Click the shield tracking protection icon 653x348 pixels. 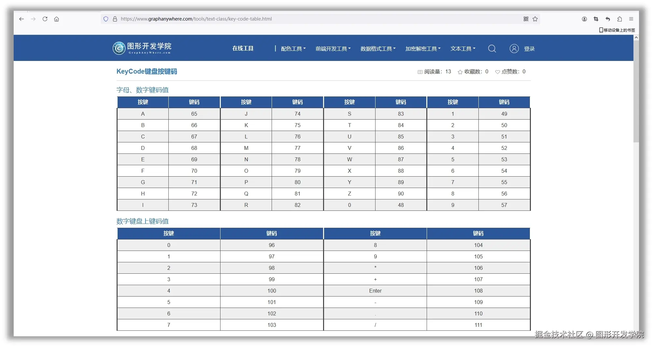(x=106, y=19)
